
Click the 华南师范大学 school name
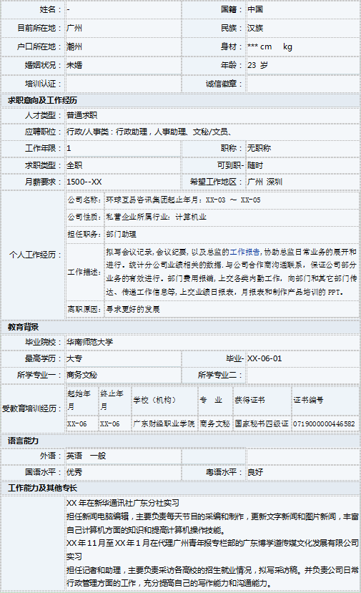tap(89, 342)
